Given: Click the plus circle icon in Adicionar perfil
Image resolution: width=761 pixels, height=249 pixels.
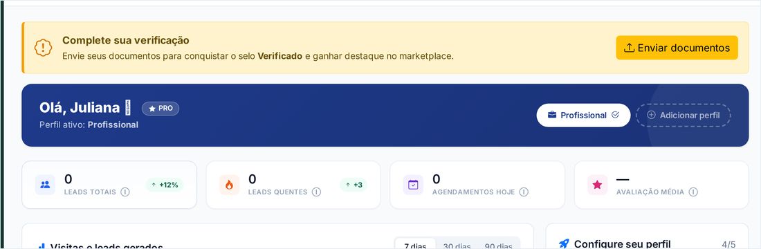Looking at the screenshot, I should click(x=651, y=115).
